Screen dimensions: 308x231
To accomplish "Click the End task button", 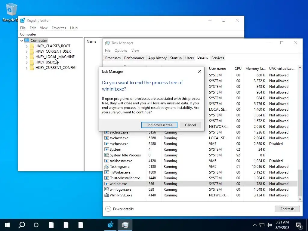I will point(287,209).
